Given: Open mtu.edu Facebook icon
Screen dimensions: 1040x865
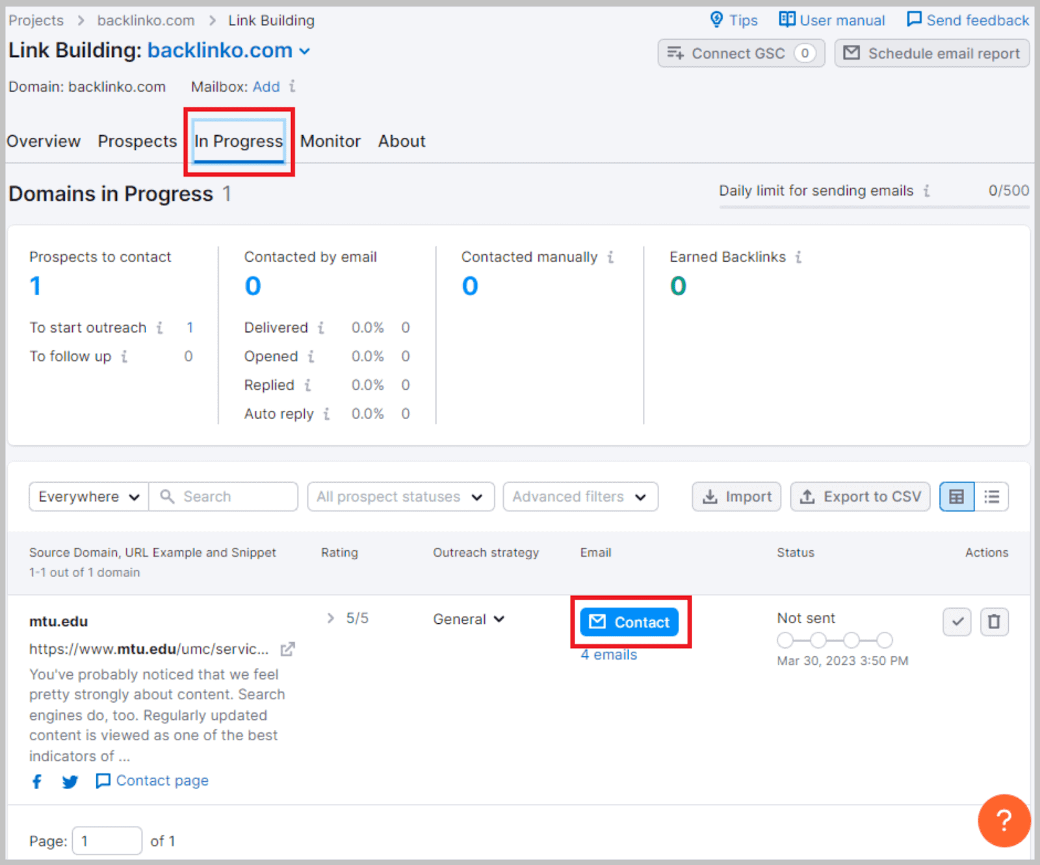Looking at the screenshot, I should (x=37, y=781).
